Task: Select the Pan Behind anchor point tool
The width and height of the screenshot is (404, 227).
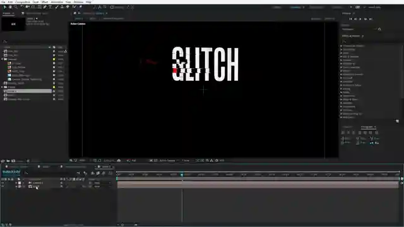Action: [33, 7]
